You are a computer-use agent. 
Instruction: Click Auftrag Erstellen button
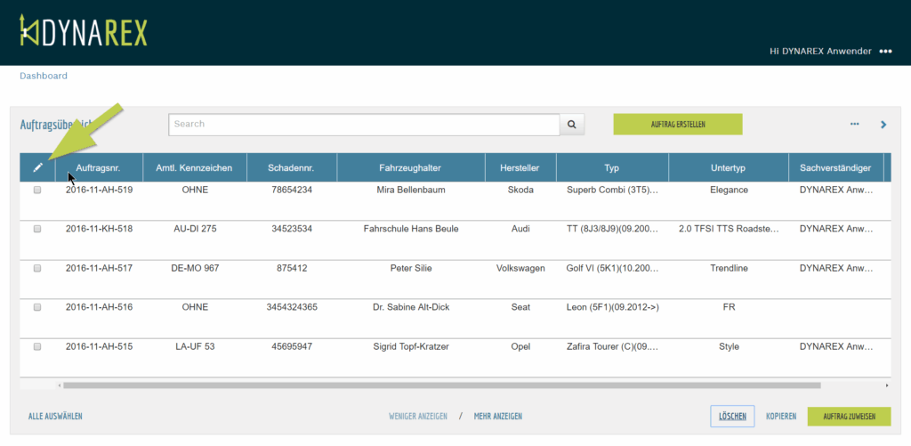pyautogui.click(x=678, y=125)
